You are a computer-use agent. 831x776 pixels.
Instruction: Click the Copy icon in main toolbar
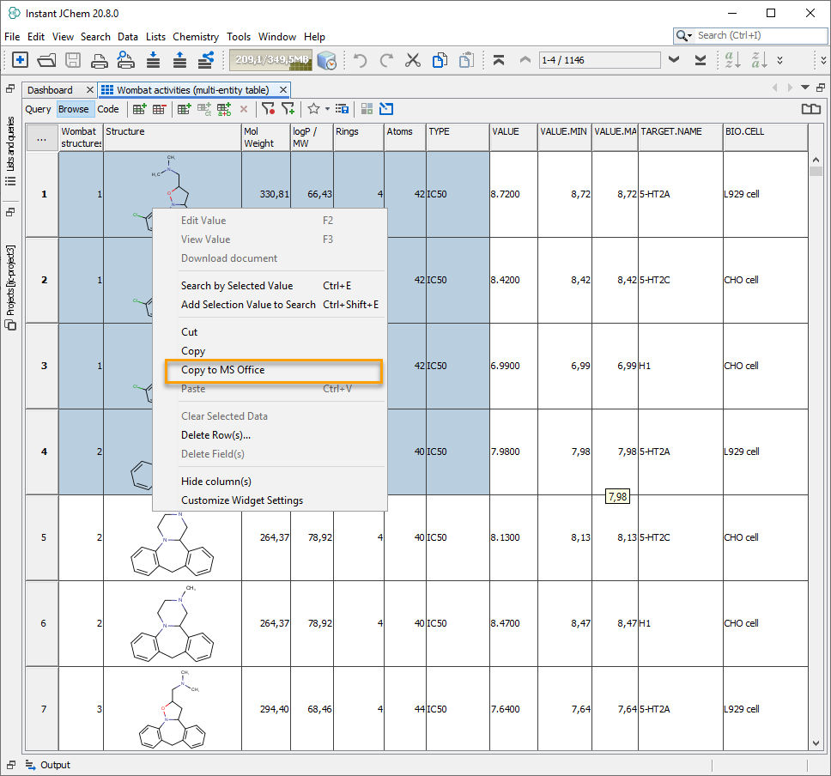440,60
